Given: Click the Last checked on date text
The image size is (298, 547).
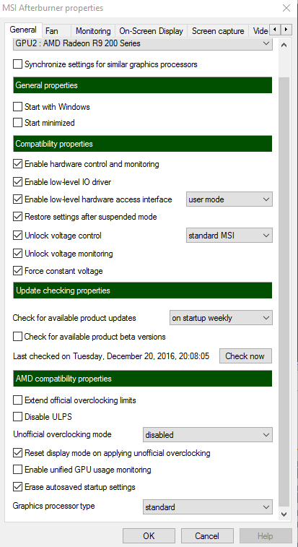Looking at the screenshot, I should pos(111,356).
